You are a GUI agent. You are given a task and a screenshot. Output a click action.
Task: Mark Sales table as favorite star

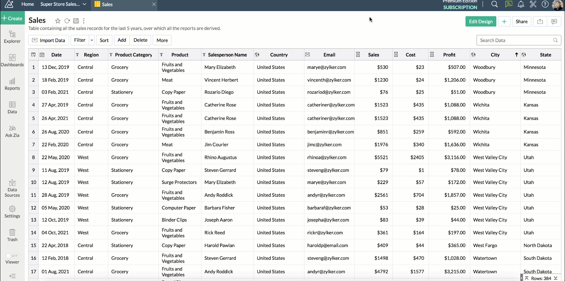click(x=58, y=21)
